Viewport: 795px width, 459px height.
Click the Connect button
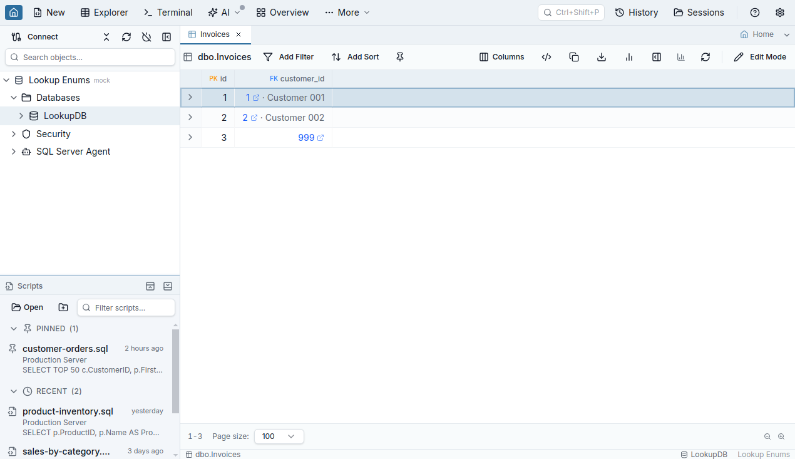tap(35, 37)
